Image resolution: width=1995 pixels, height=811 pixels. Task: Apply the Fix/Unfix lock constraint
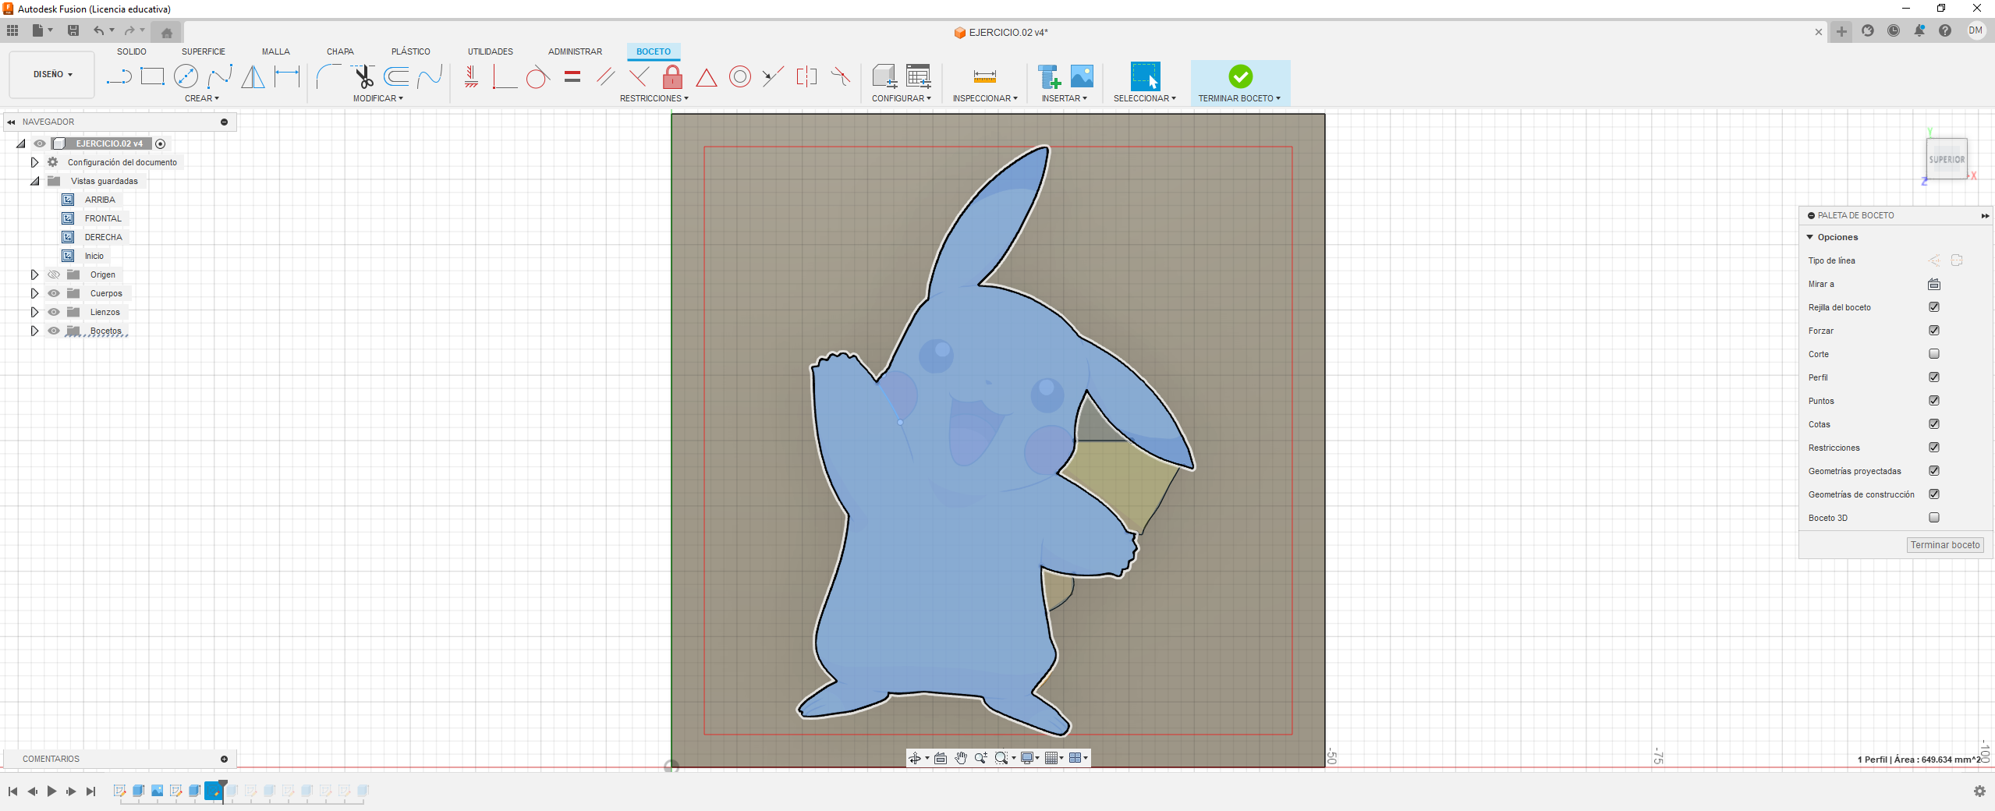[672, 76]
